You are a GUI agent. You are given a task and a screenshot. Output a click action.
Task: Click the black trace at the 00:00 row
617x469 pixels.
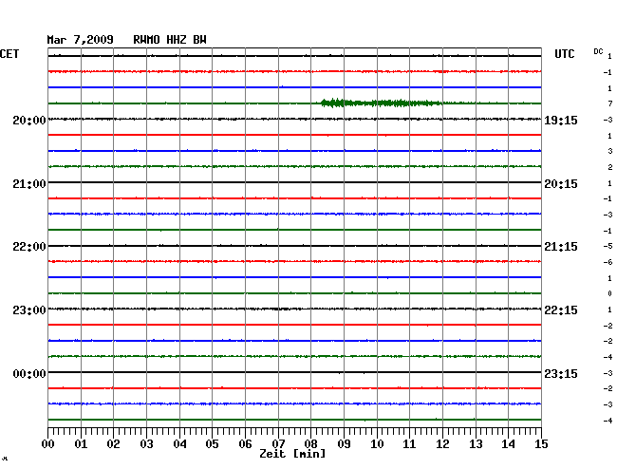click(x=294, y=372)
